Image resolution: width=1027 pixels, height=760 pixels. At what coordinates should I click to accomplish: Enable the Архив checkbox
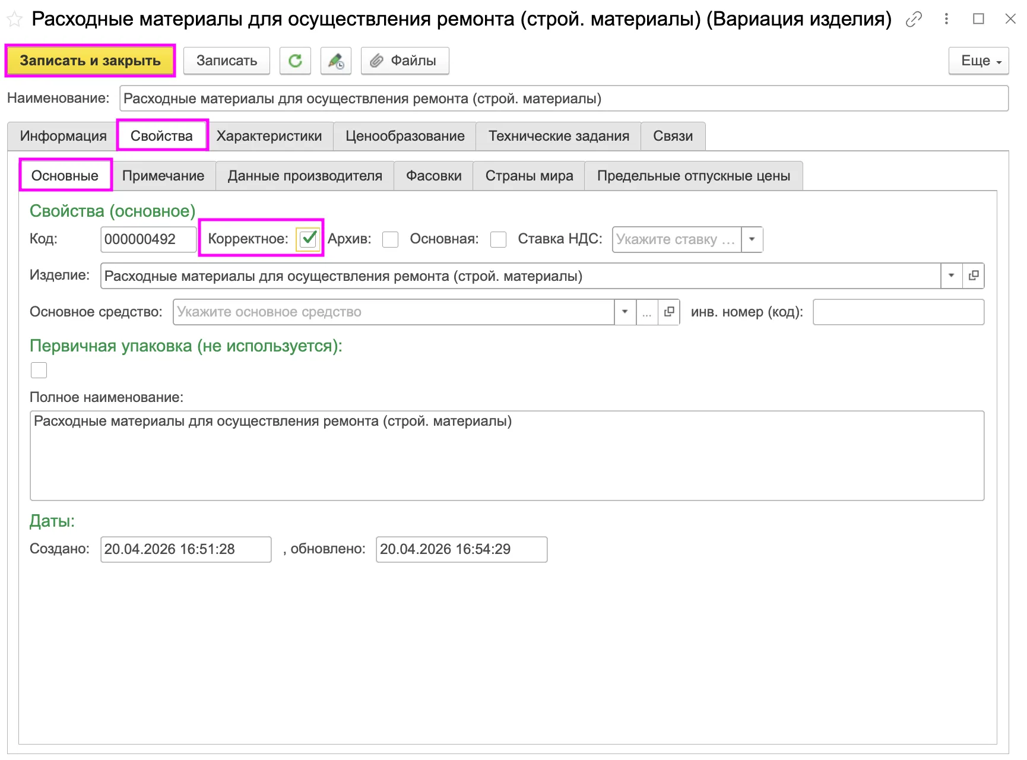(390, 239)
